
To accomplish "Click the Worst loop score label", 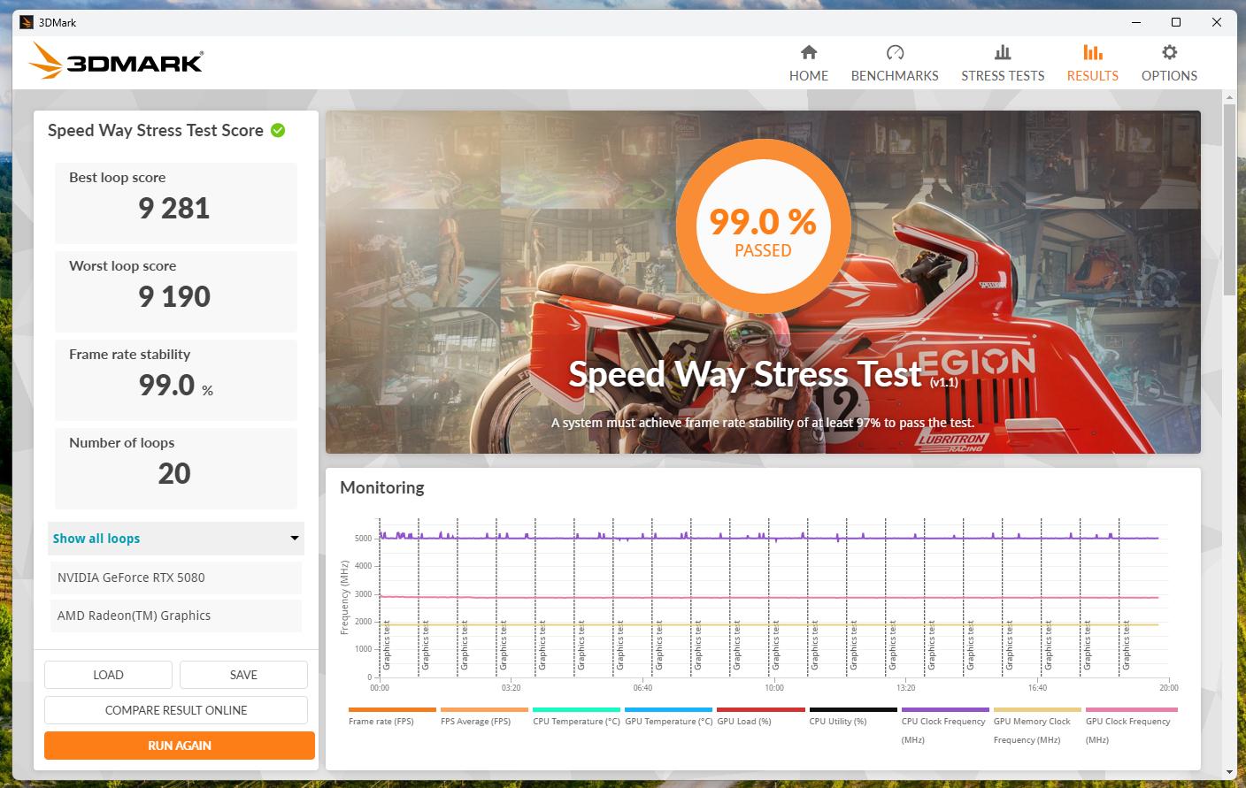I will [123, 265].
